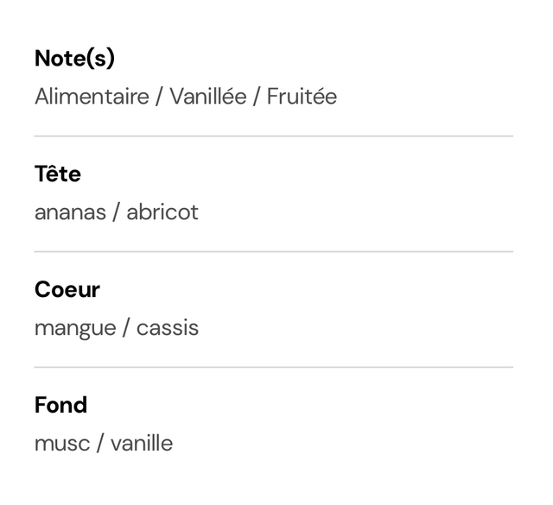553x505 pixels.
Task: Click the slash between mangue and cassis
Action: click(126, 328)
